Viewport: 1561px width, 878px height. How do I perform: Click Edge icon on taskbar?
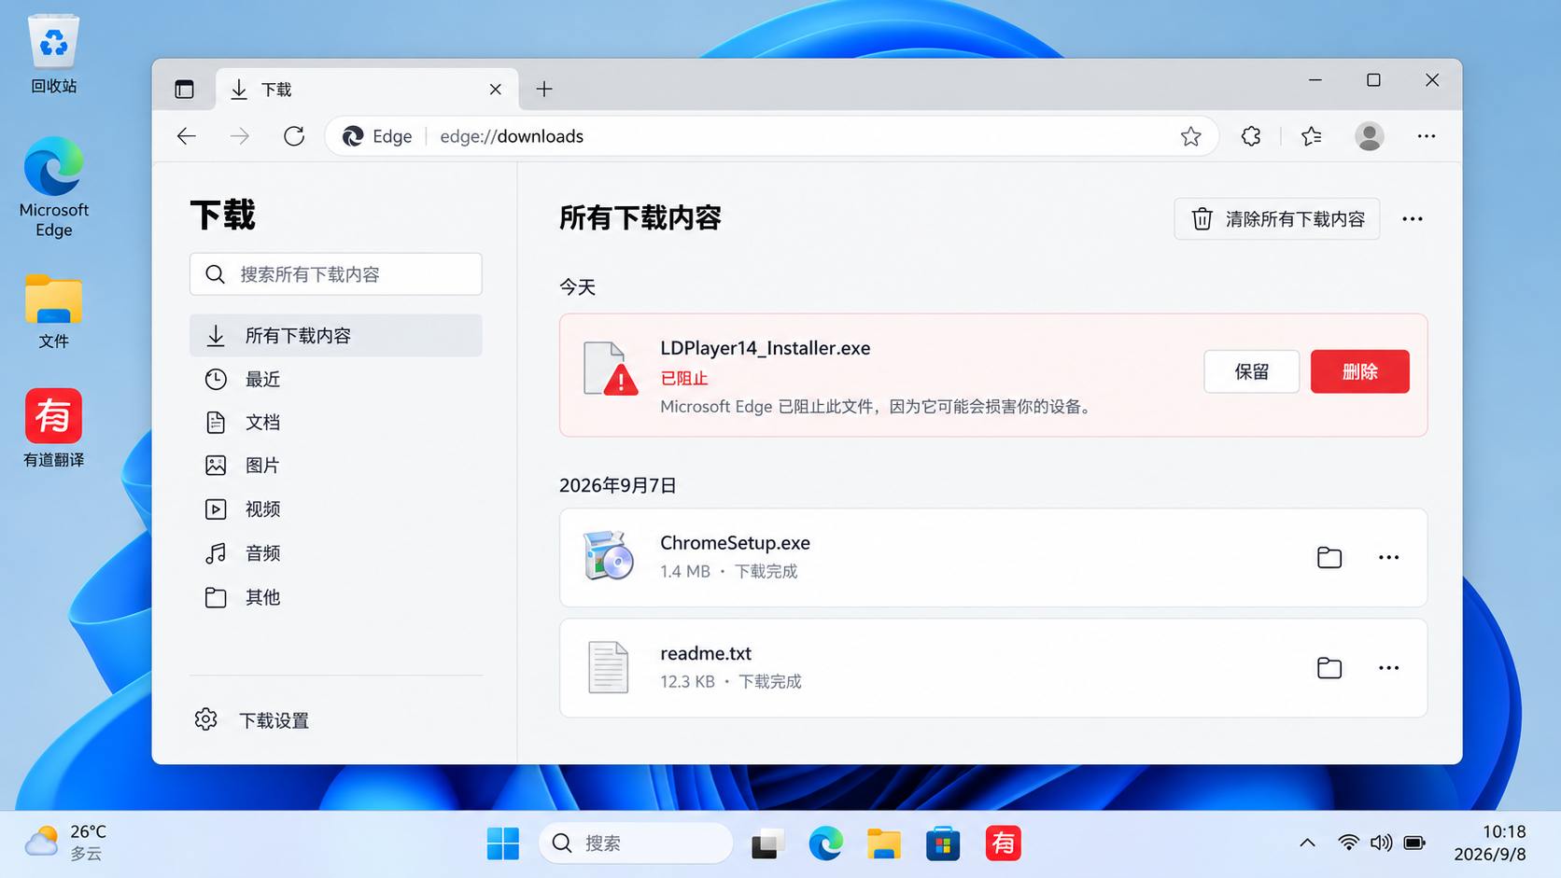point(825,843)
